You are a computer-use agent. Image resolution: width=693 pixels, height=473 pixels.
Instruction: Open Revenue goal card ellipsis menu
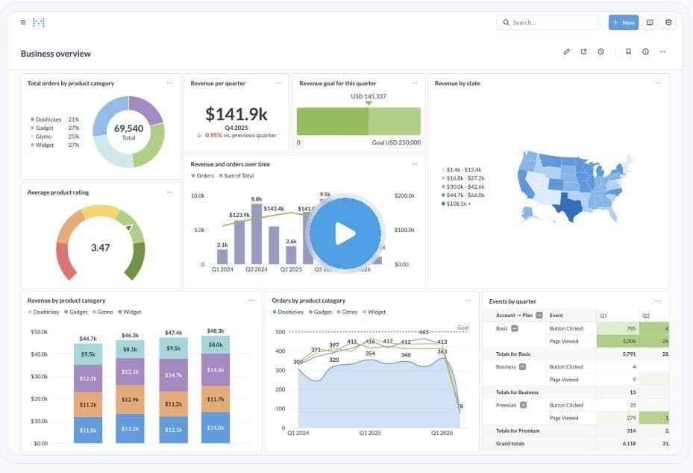(414, 83)
